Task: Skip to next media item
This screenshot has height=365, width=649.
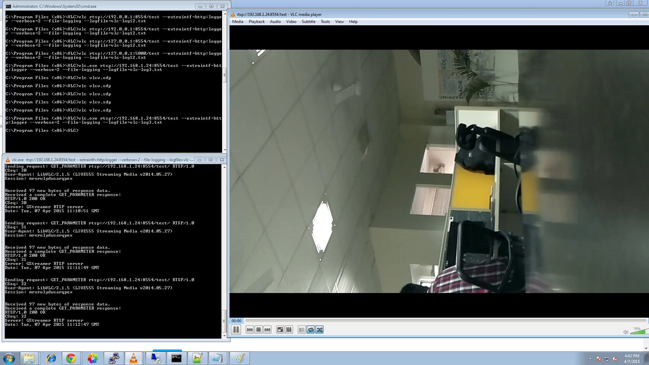Action: [267, 330]
